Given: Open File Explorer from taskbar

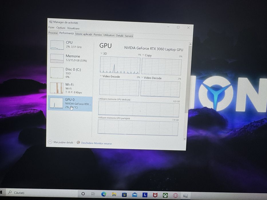Looking at the screenshot, I should click(114, 194).
